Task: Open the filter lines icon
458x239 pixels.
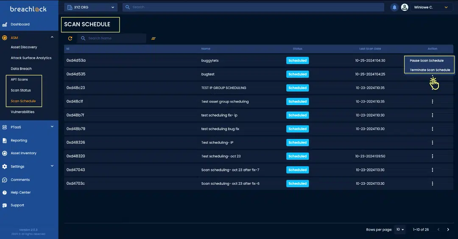Action: point(154,38)
